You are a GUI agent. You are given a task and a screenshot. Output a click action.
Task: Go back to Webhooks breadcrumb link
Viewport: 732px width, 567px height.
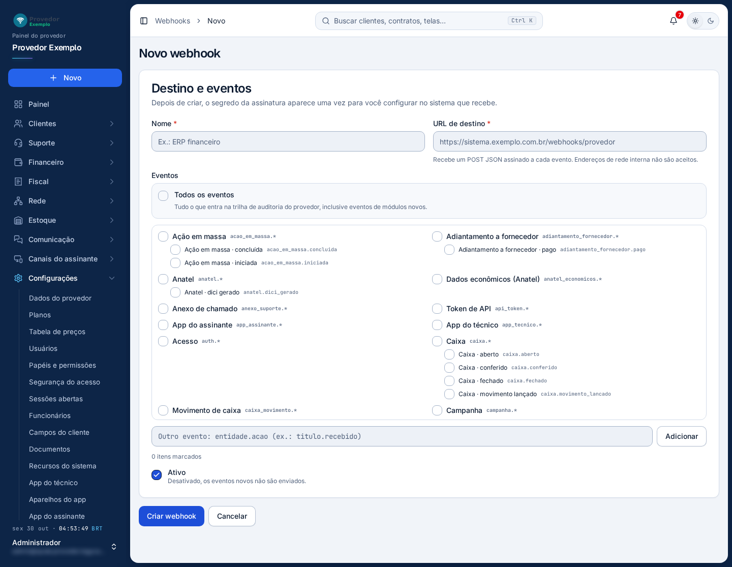coord(172,21)
